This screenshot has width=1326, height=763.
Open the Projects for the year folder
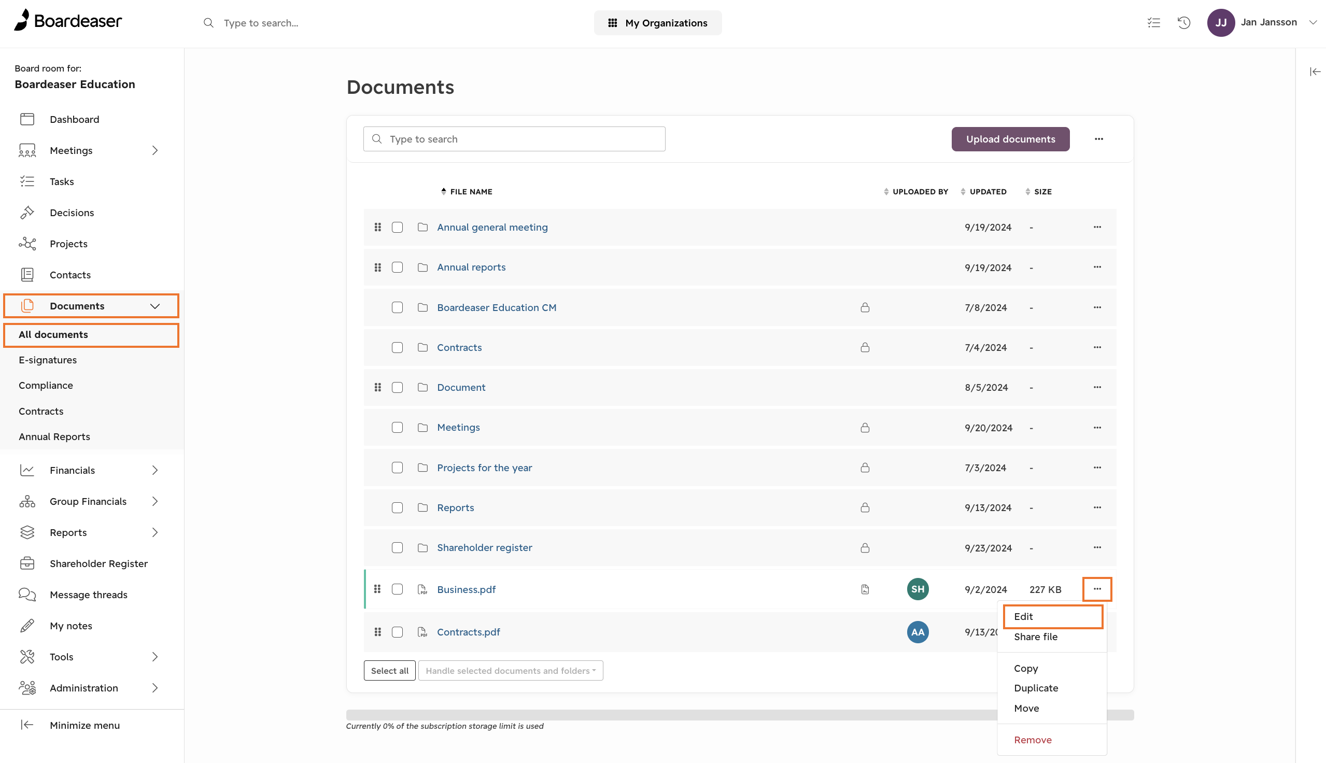484,468
